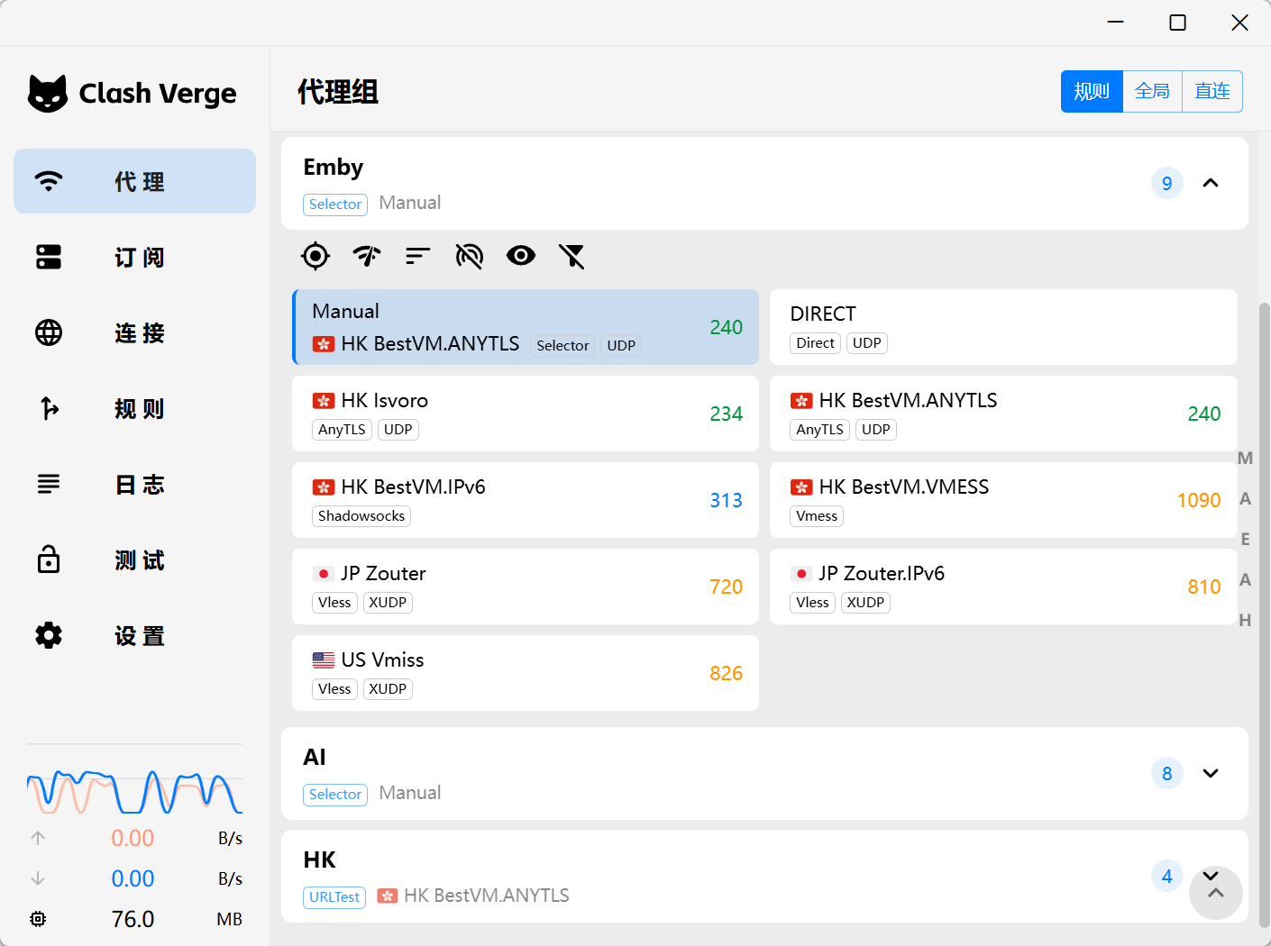The image size is (1271, 946).
Task: Click the locate current proxy target icon
Action: [x=315, y=257]
